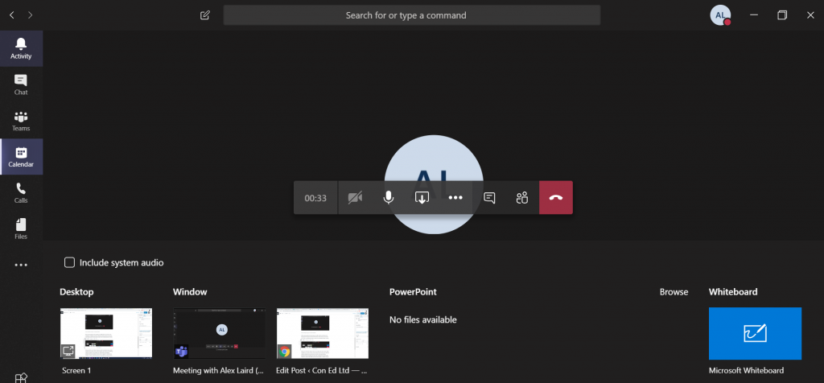The height and width of the screenshot is (383, 824).
Task: Open the Apps store icon at bottom of sidebar
Action: click(x=21, y=377)
